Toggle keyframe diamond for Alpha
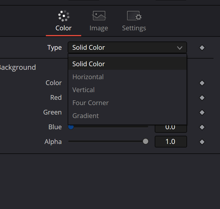 point(202,142)
